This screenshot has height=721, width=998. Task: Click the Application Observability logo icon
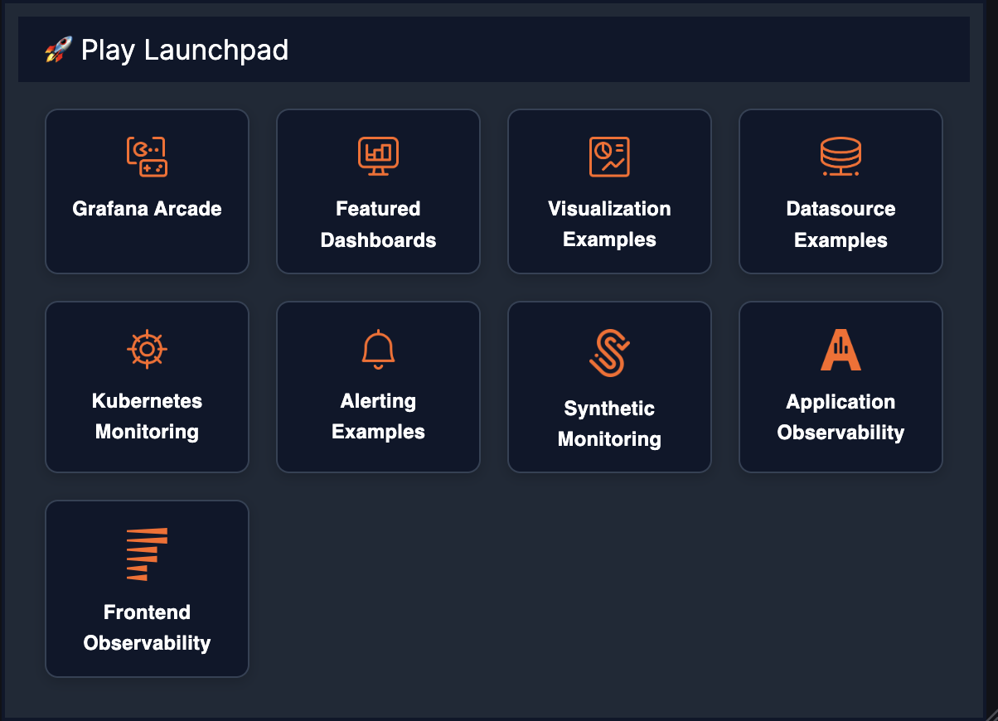pyautogui.click(x=841, y=349)
